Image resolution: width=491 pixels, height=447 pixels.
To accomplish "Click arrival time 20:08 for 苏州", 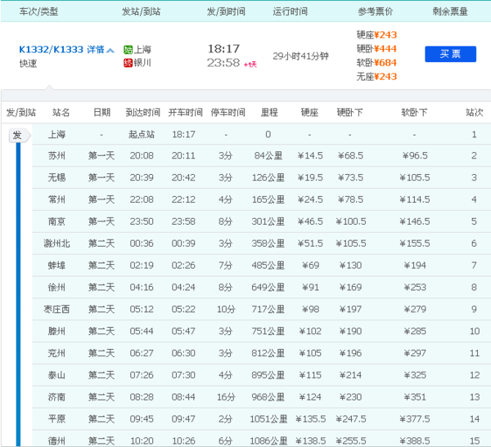I will (x=142, y=155).
